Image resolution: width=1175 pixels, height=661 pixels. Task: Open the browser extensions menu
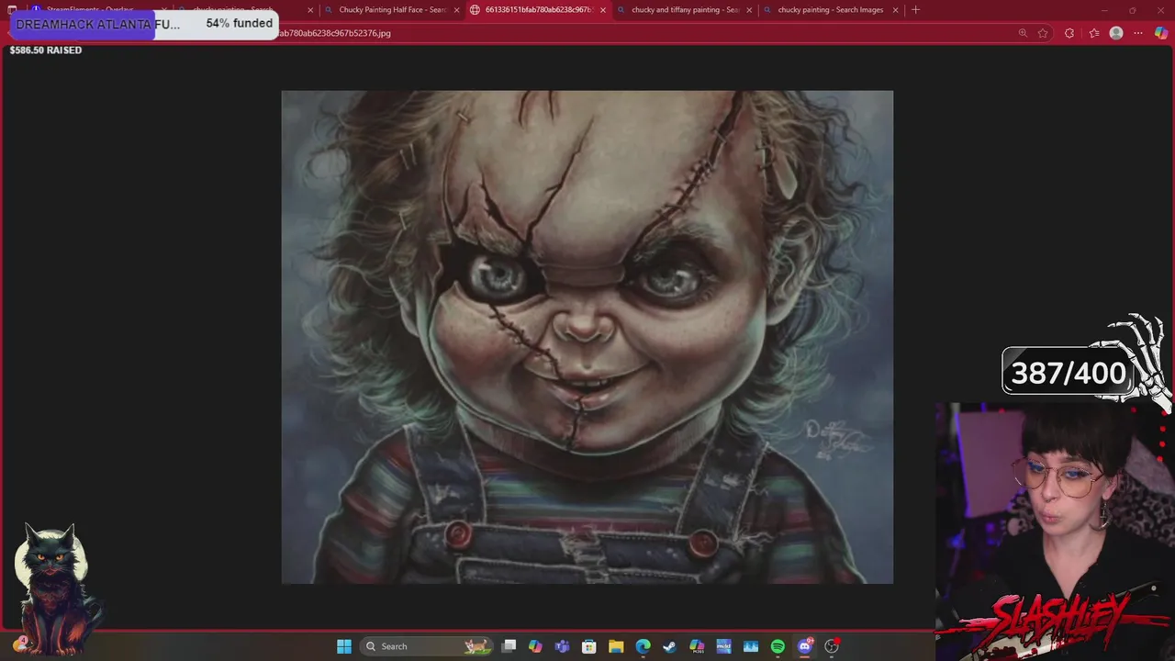pyautogui.click(x=1069, y=33)
